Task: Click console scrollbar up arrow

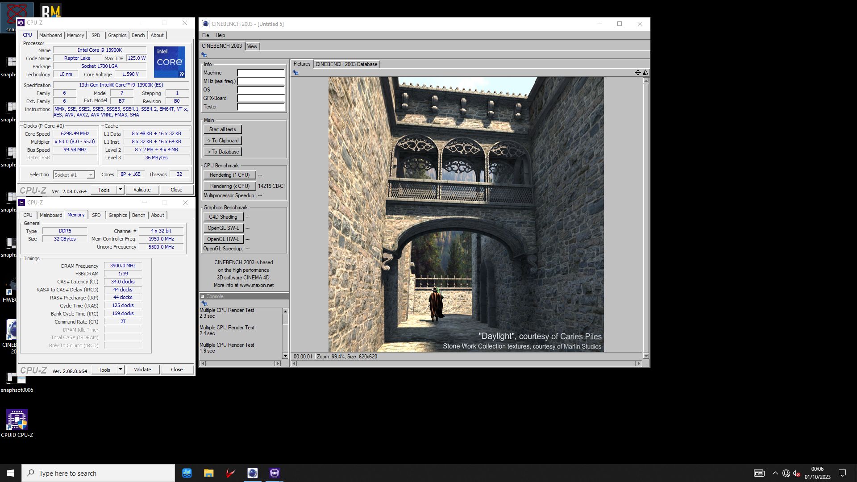Action: pyautogui.click(x=285, y=311)
